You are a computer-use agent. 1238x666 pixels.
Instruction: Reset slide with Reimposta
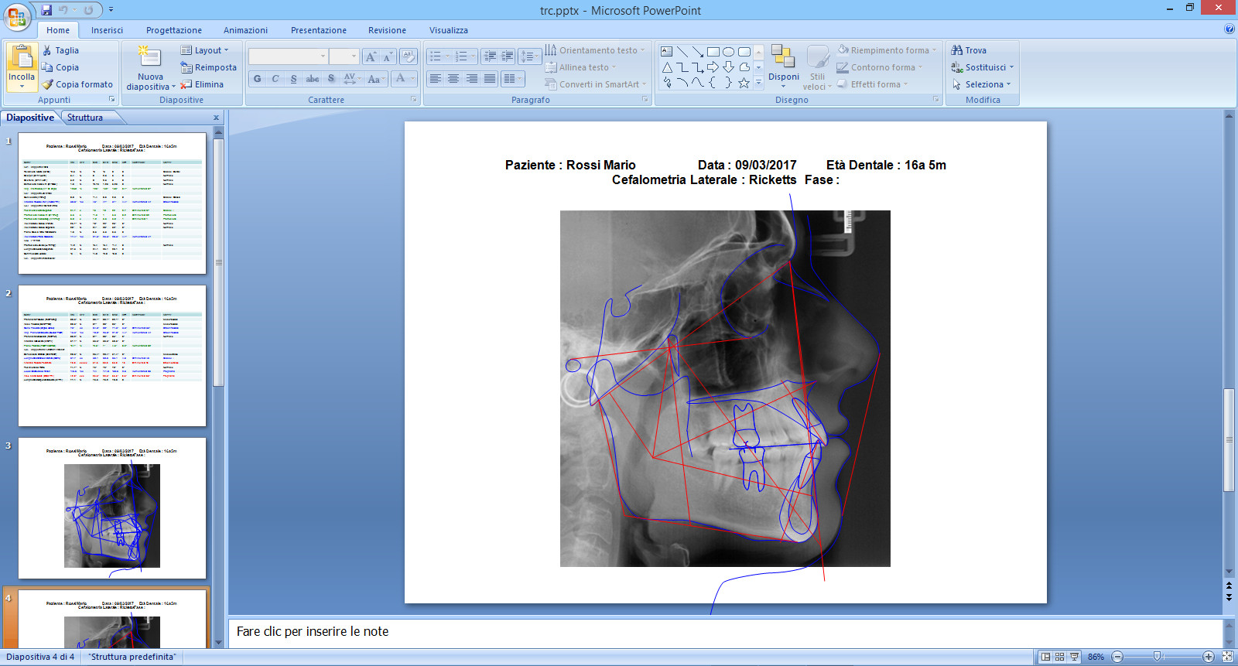point(208,67)
